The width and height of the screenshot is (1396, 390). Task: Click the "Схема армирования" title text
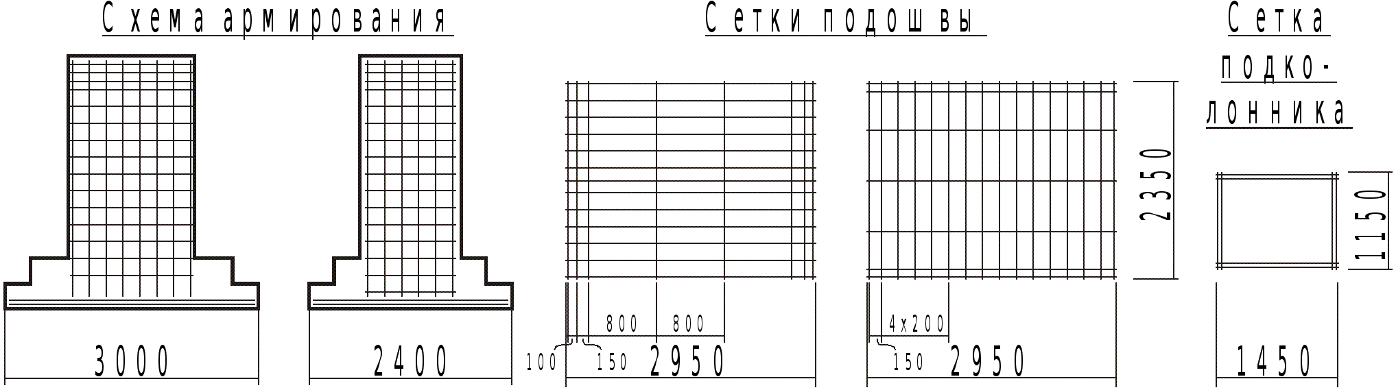276,19
